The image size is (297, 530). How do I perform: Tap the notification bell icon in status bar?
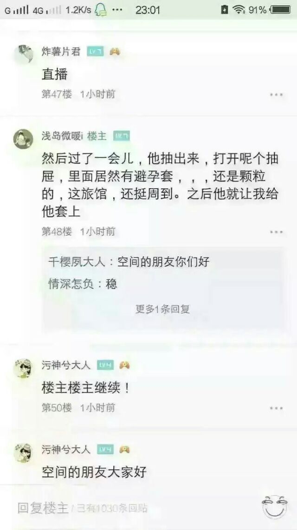[101, 10]
